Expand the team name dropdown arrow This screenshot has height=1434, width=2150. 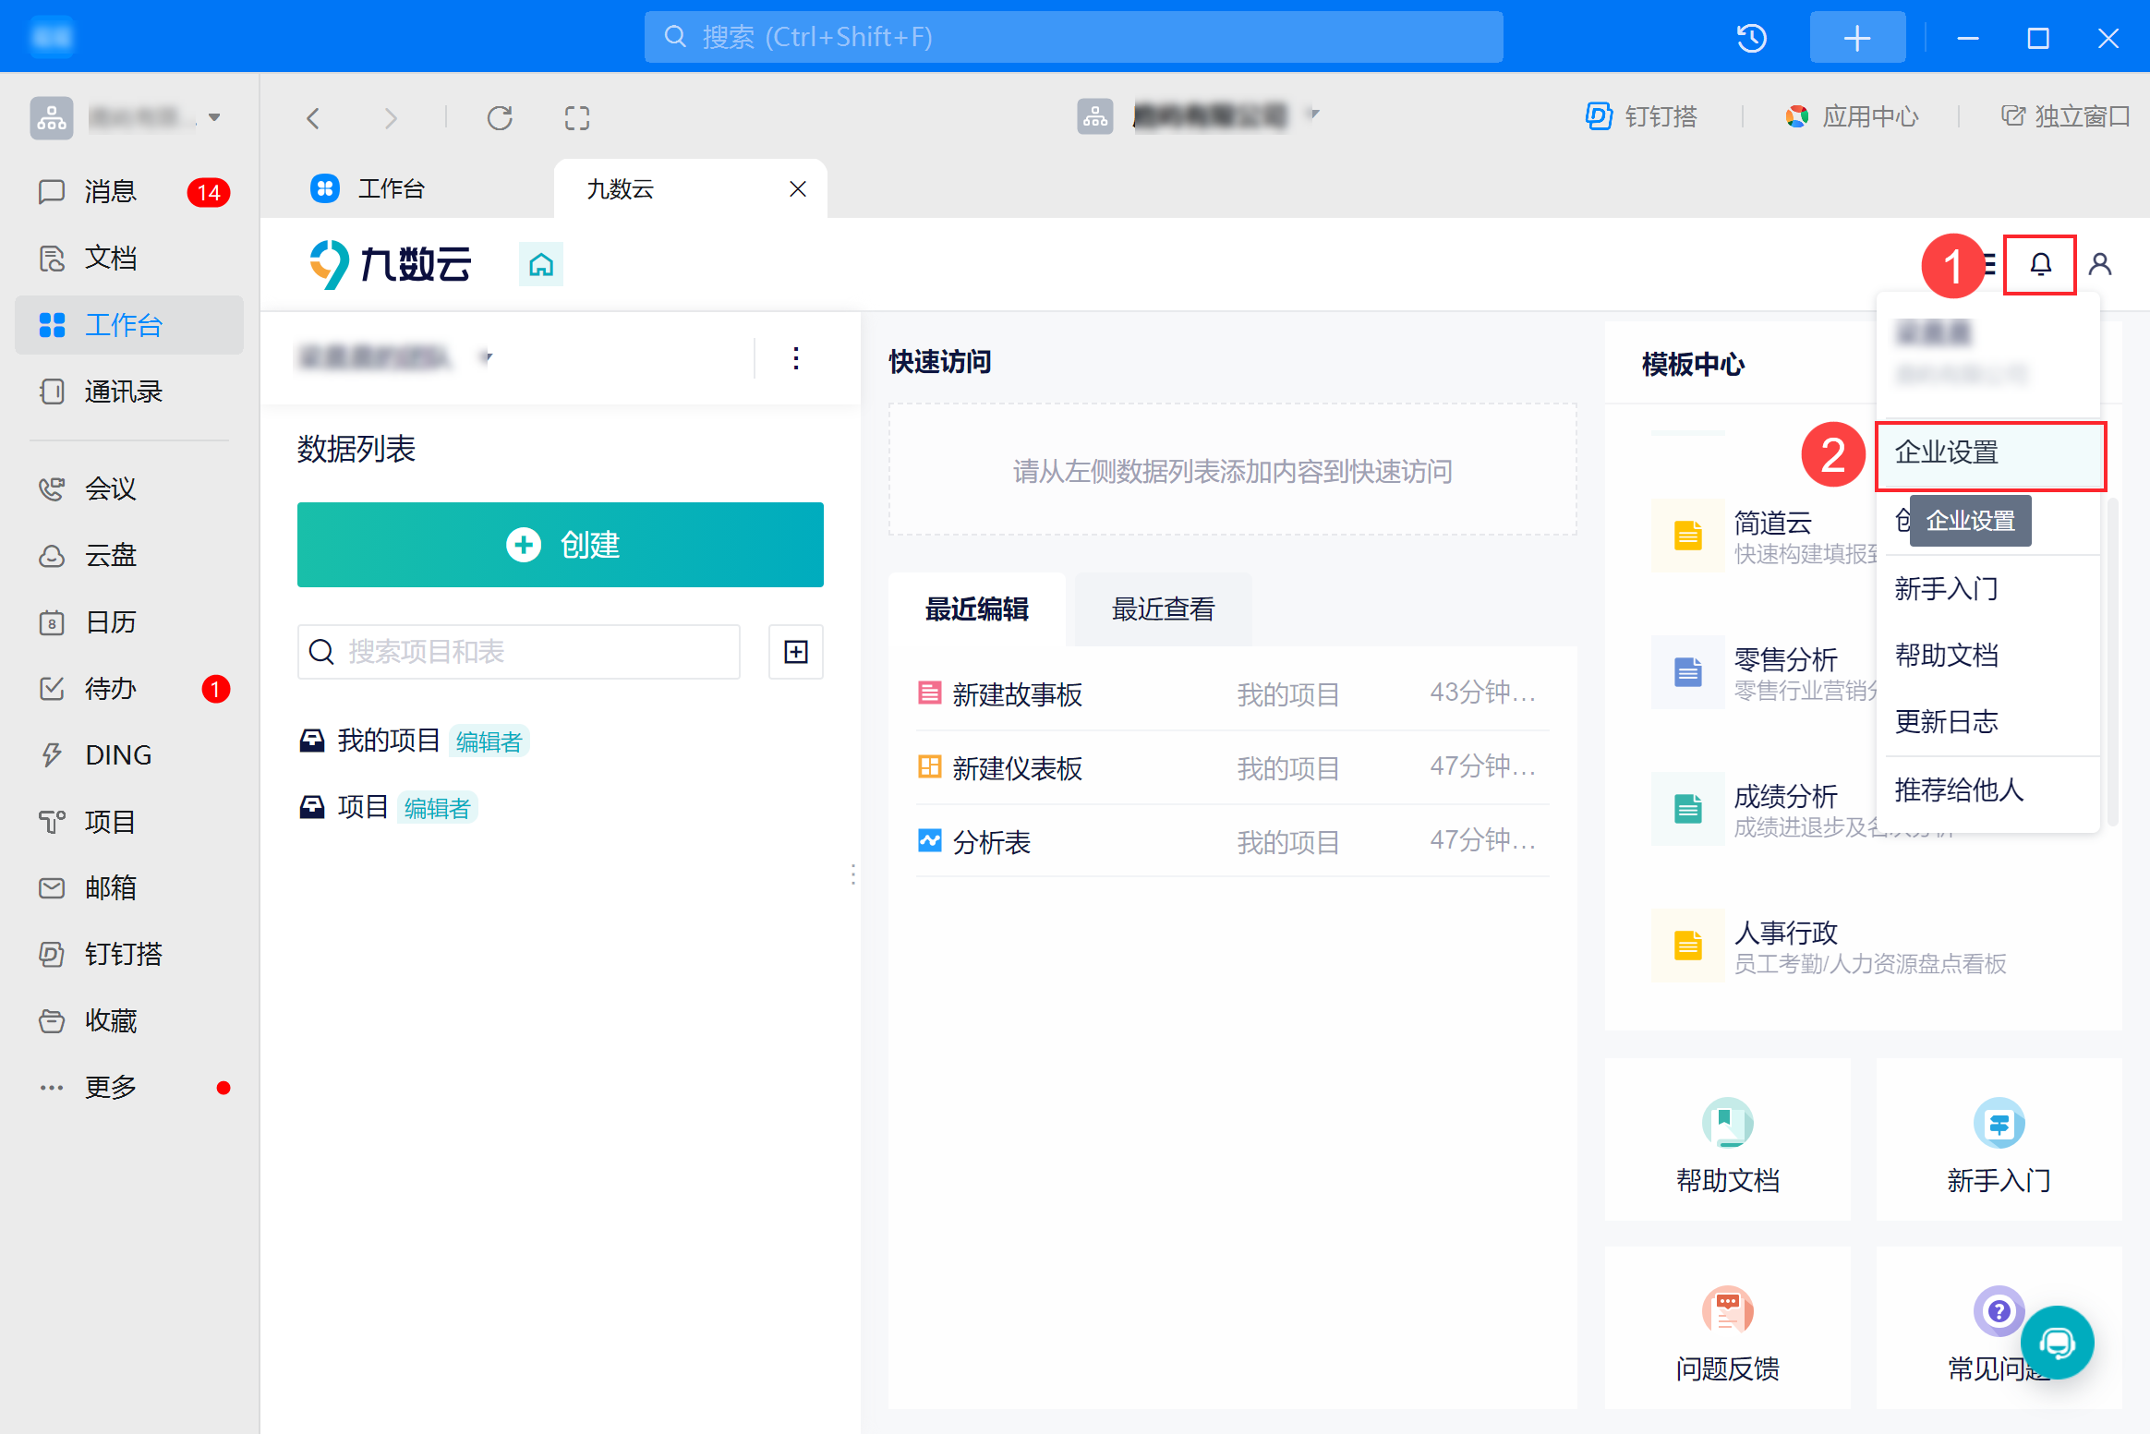pyautogui.click(x=487, y=357)
